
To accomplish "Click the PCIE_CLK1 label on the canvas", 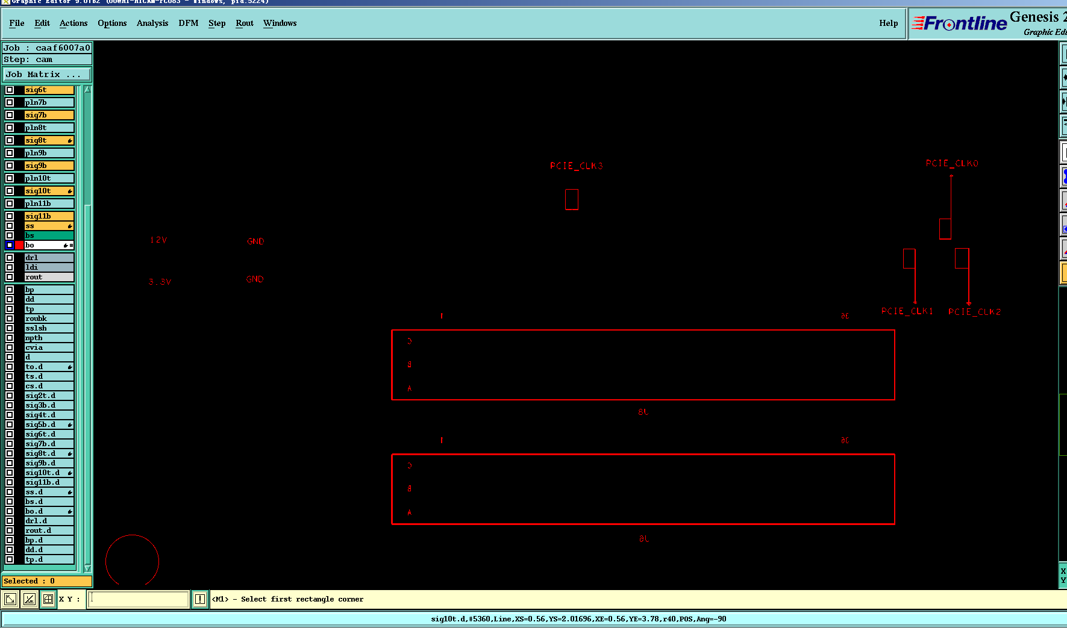I will pos(907,311).
